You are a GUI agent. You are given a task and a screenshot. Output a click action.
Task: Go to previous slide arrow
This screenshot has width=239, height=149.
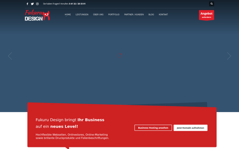tap(10, 56)
